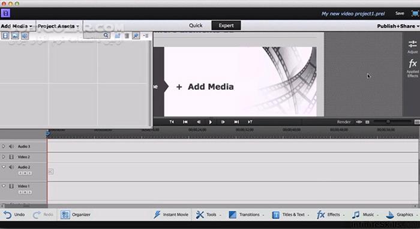The image size is (420, 229).
Task: Go to previous keyframe on Video 1
Action: pyautogui.click(x=20, y=192)
